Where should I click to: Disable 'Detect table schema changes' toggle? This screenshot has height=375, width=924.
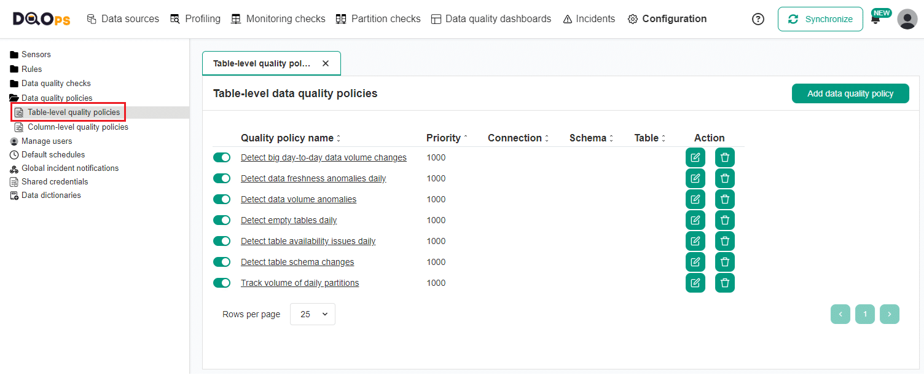pos(222,262)
